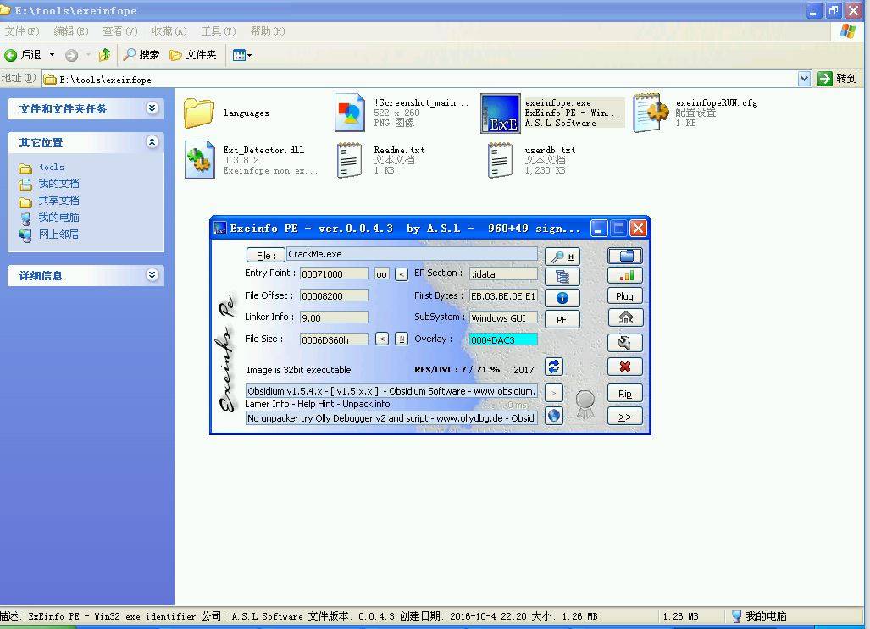Click the Plug button
870x629 pixels.
[625, 296]
